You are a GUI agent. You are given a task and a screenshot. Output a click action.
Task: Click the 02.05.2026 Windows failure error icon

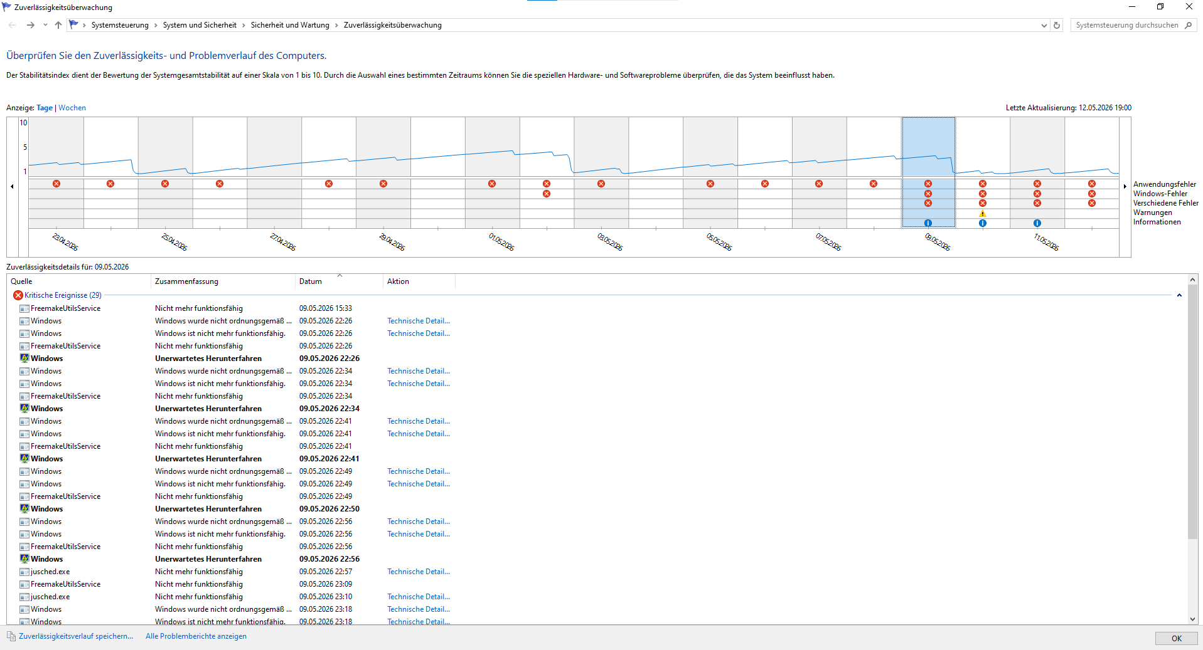(x=547, y=194)
